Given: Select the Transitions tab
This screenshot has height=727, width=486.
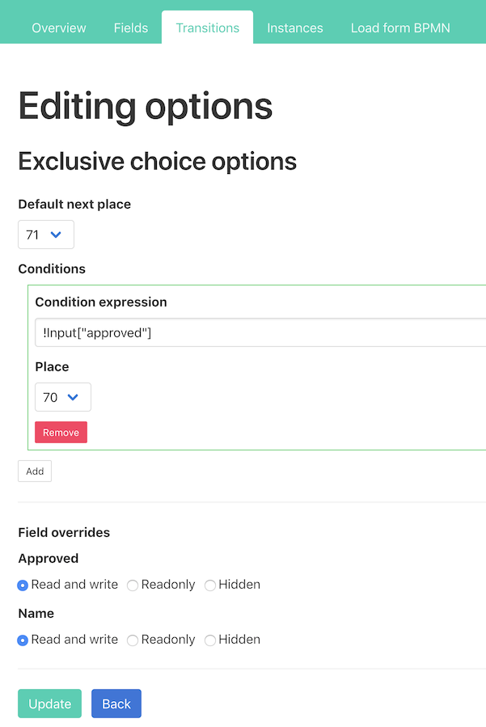Looking at the screenshot, I should pyautogui.click(x=208, y=27).
